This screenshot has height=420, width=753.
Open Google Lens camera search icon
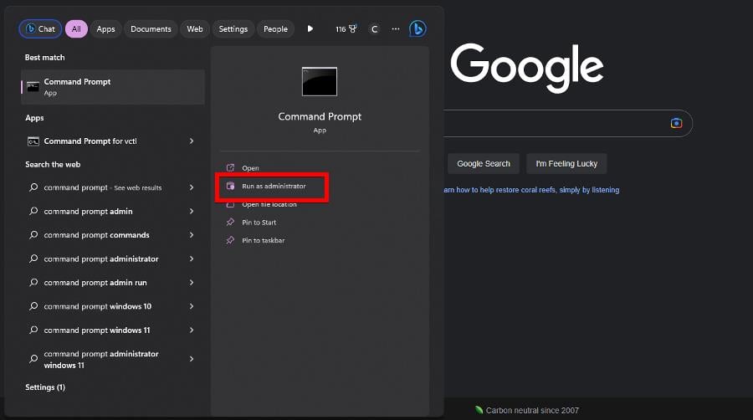[x=676, y=123]
